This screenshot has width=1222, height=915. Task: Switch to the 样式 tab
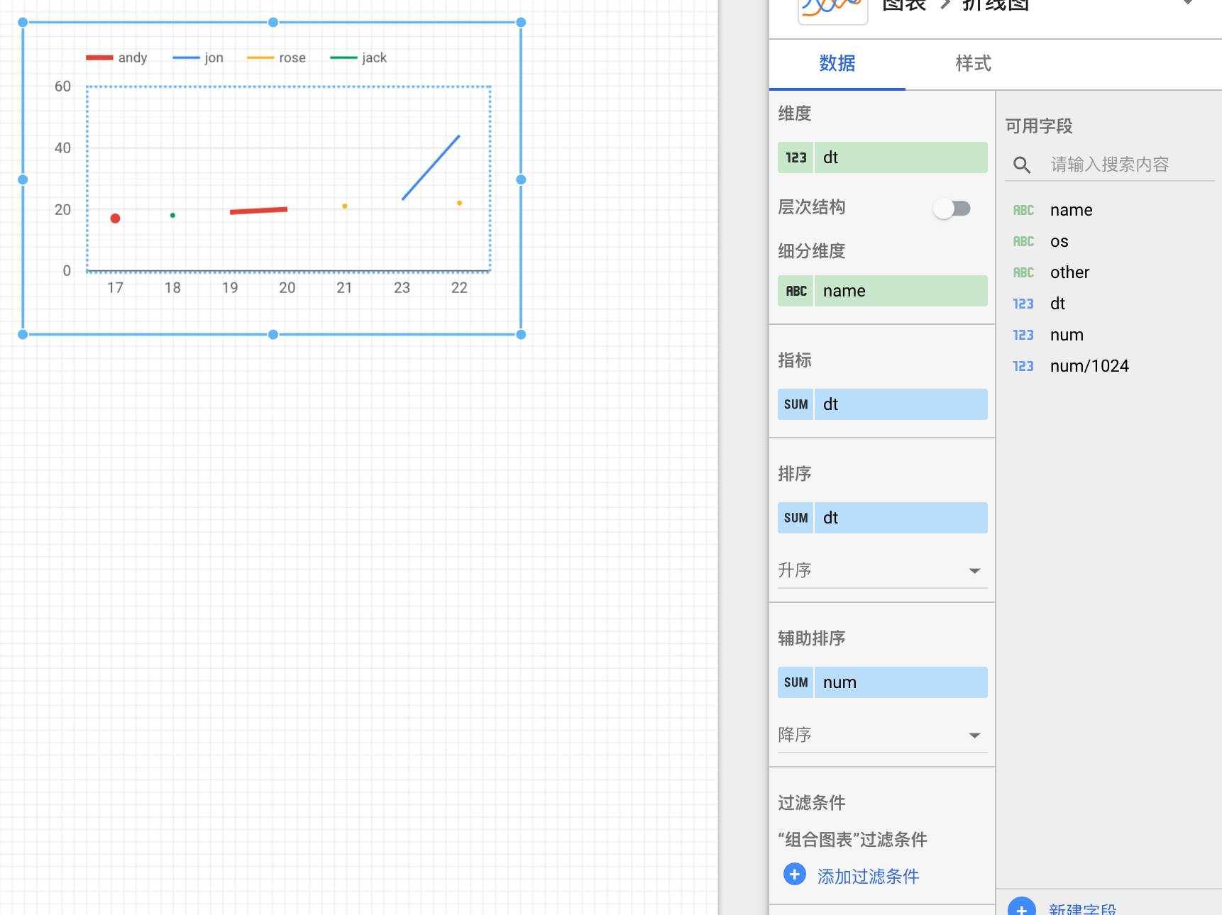(972, 63)
